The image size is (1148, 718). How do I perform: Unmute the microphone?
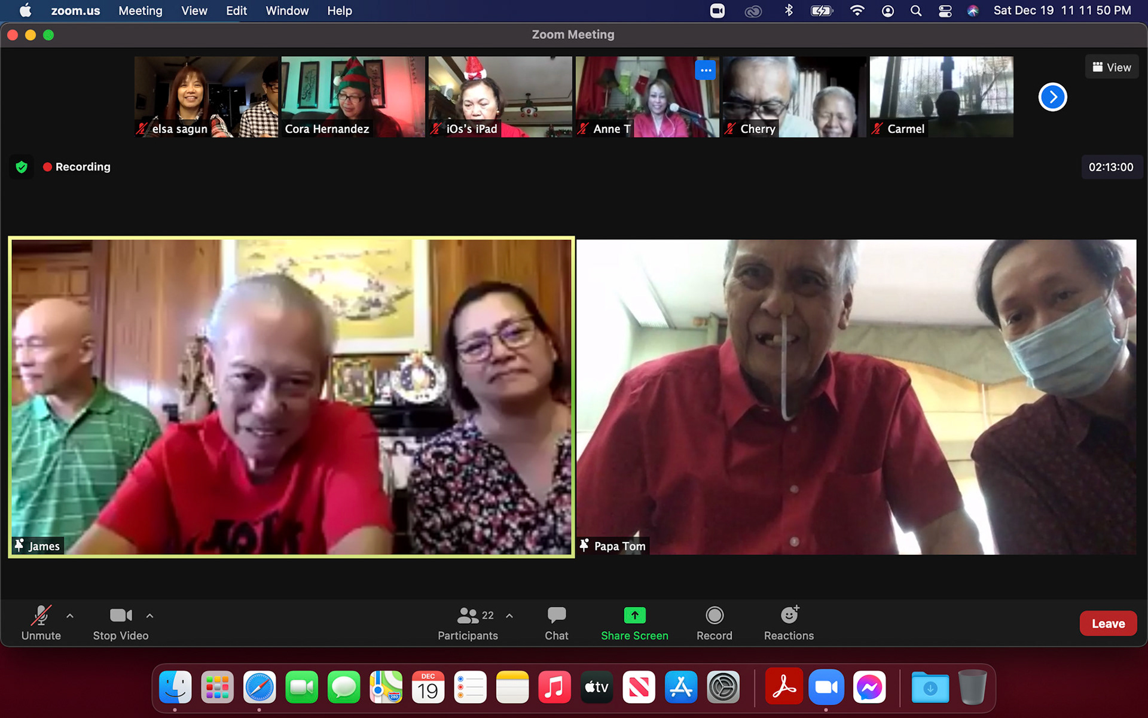point(41,616)
